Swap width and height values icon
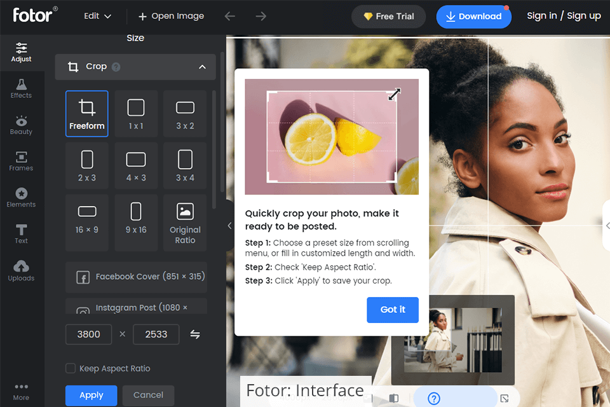The image size is (610, 407). (x=195, y=334)
